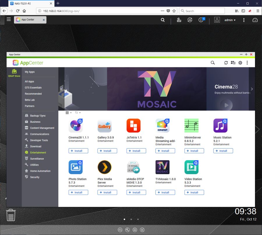
Task: Go to next banner slide
Action: (252, 89)
